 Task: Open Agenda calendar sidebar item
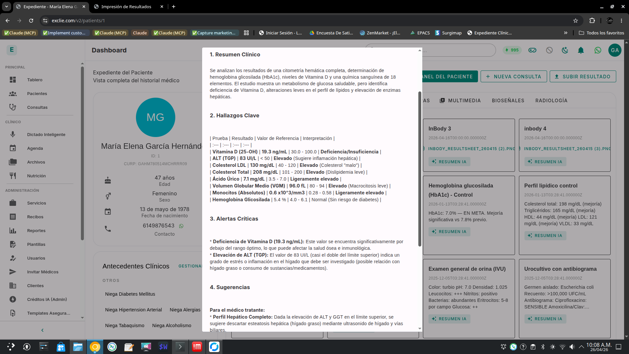[35, 148]
